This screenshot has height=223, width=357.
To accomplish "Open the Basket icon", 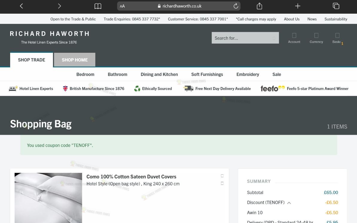I will [337, 38].
